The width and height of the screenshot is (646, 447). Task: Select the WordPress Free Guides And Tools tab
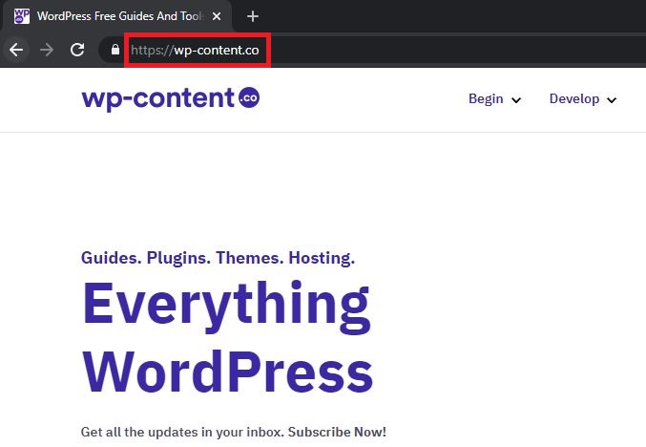tap(117, 16)
